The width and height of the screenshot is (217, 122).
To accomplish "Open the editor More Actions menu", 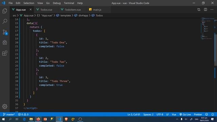I will coord(212,9).
